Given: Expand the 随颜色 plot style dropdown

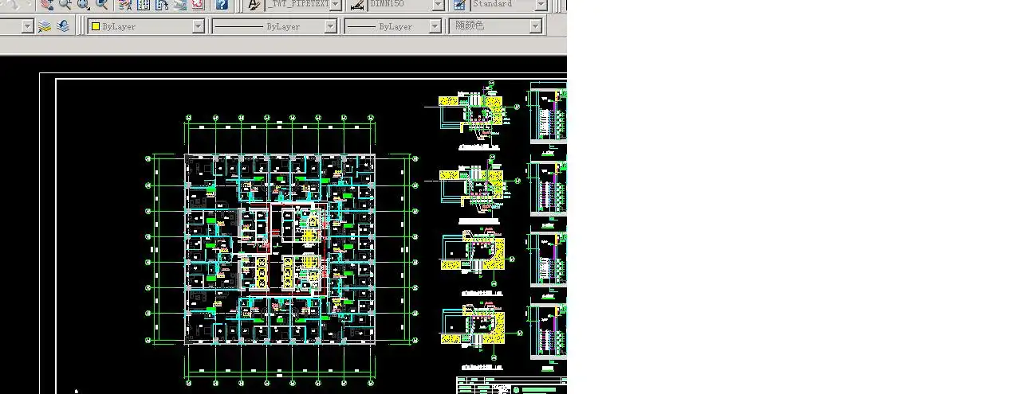Looking at the screenshot, I should click(536, 26).
